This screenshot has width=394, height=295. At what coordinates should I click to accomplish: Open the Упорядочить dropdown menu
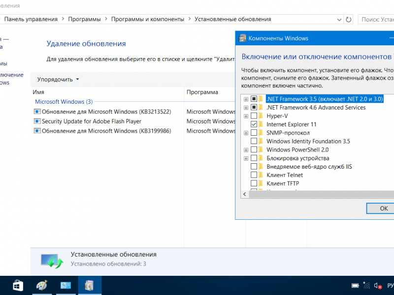coord(58,80)
